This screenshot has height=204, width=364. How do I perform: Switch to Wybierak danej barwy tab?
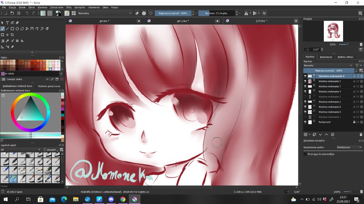[49, 86]
